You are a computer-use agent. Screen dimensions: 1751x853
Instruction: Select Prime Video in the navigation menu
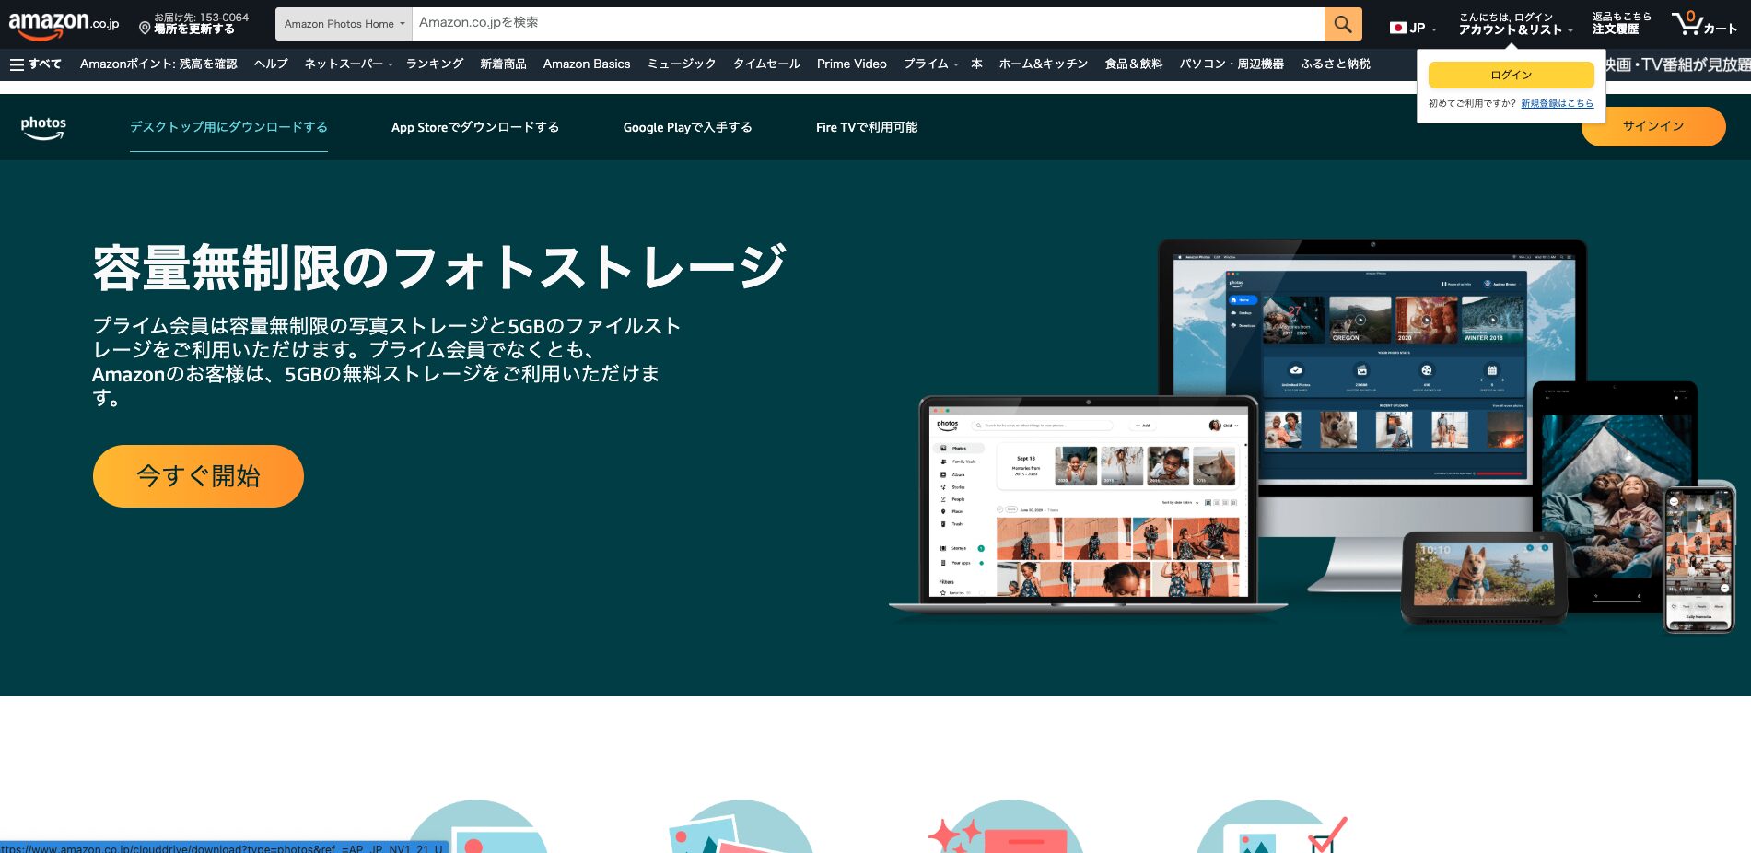click(850, 64)
